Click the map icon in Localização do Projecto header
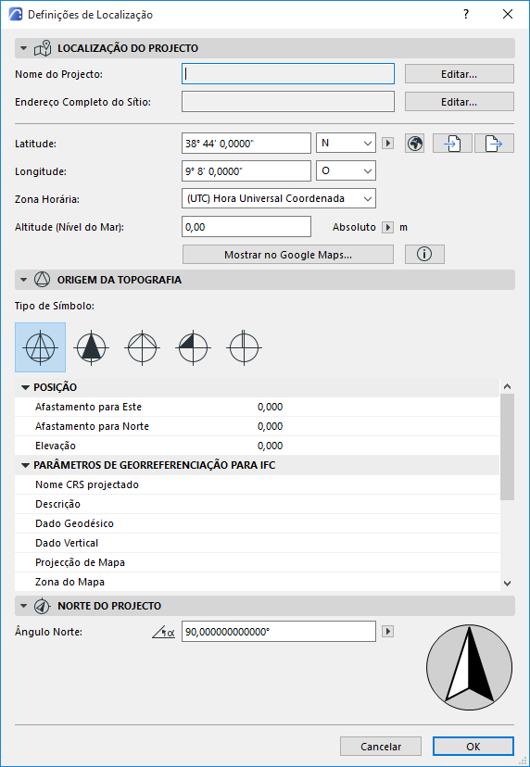Image resolution: width=530 pixels, height=767 pixels. point(42,48)
